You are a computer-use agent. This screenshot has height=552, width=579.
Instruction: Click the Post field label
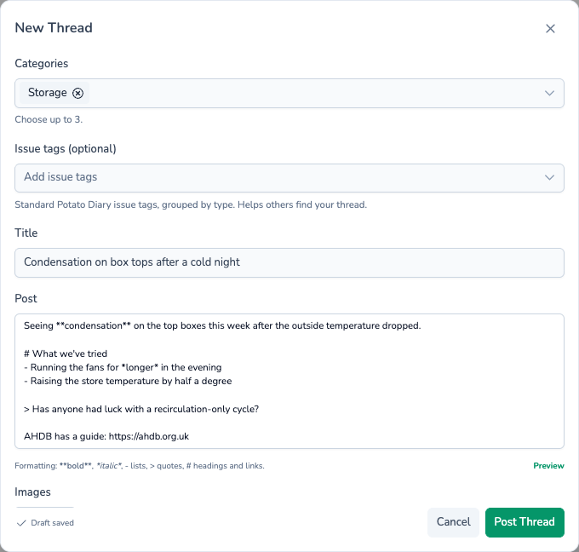coord(26,298)
